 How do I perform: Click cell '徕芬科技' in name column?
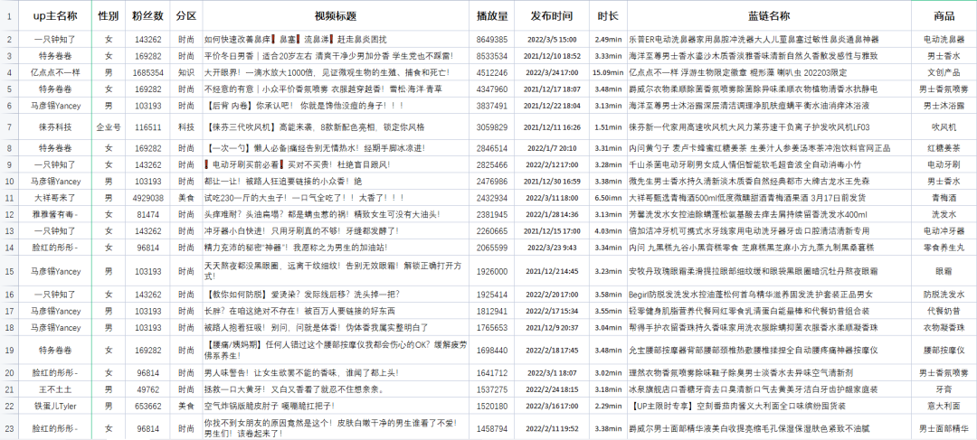55,127
